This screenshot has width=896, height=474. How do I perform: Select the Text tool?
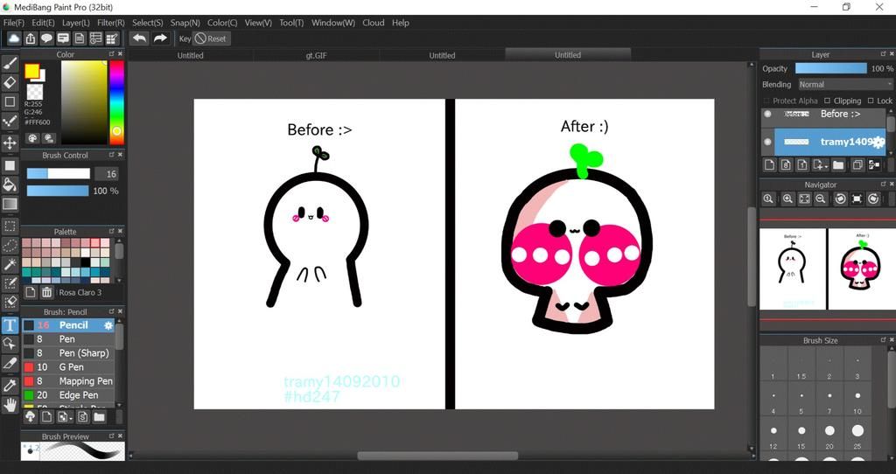click(x=10, y=325)
